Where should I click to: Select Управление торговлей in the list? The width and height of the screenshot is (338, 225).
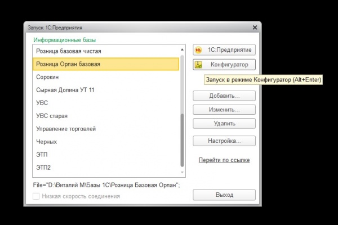pos(106,129)
